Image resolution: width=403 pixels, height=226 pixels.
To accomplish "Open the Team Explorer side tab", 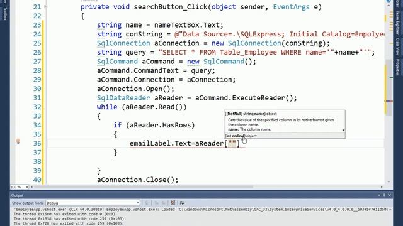I will pyautogui.click(x=397, y=23).
